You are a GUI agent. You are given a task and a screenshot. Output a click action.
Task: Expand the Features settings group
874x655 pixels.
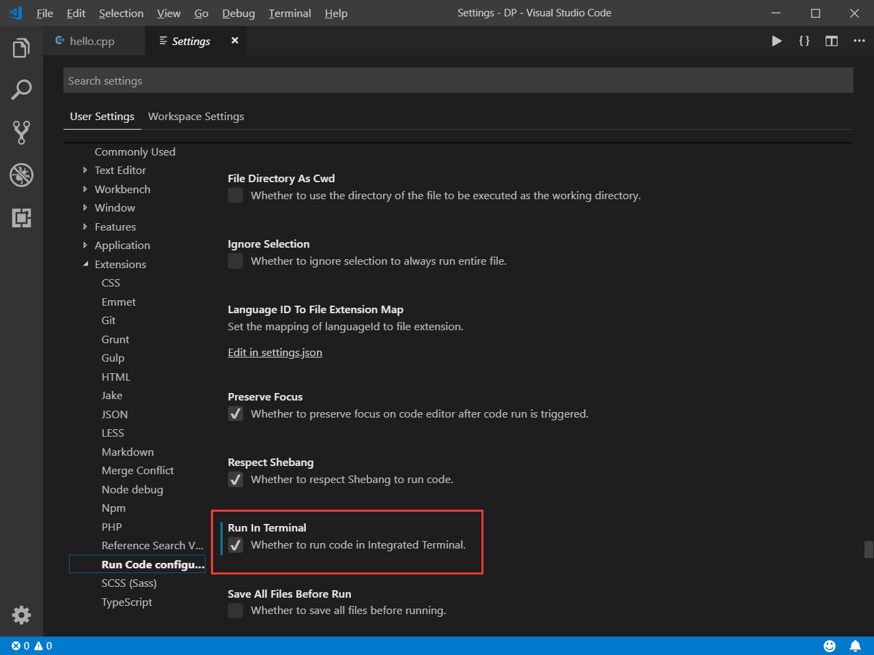(x=85, y=227)
